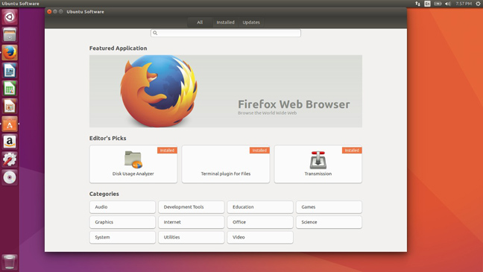
Task: Open the session gear menu
Action: 478,4
